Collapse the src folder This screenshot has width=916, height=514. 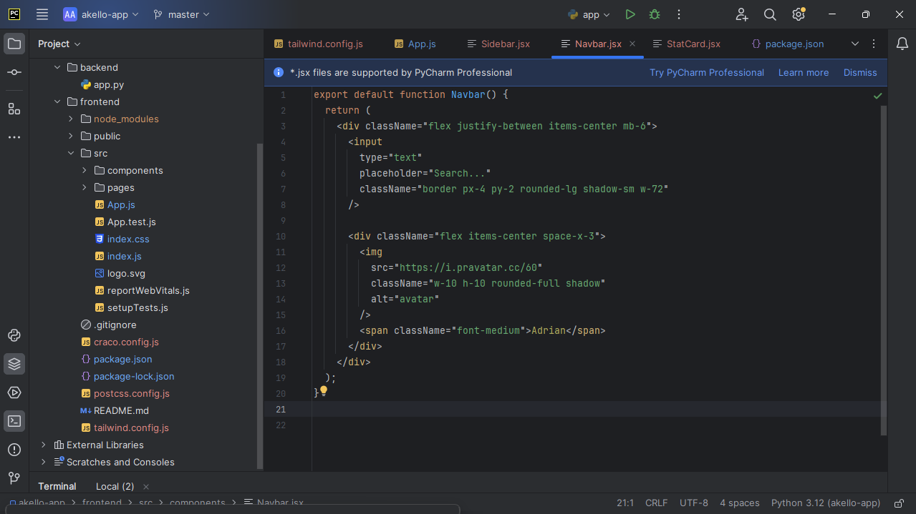click(x=71, y=153)
